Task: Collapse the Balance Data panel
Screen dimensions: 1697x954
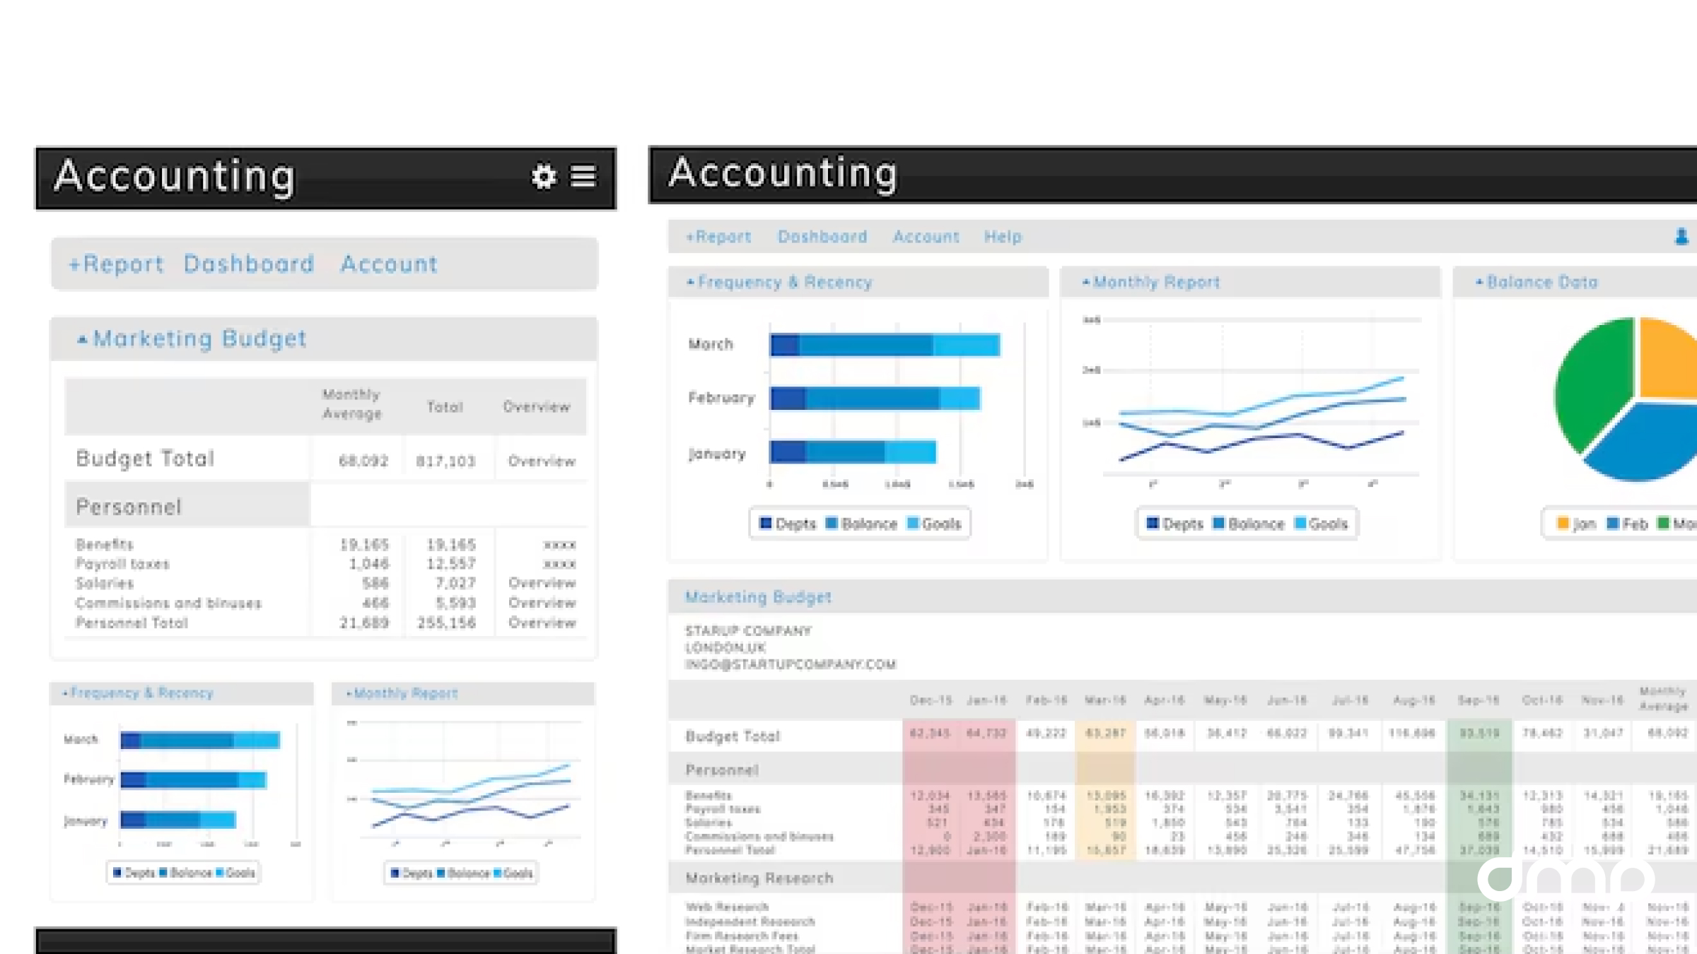Action: (x=1479, y=283)
